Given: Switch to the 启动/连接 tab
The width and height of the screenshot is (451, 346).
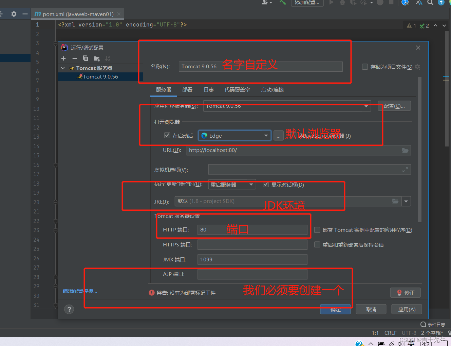Looking at the screenshot, I should coord(273,90).
